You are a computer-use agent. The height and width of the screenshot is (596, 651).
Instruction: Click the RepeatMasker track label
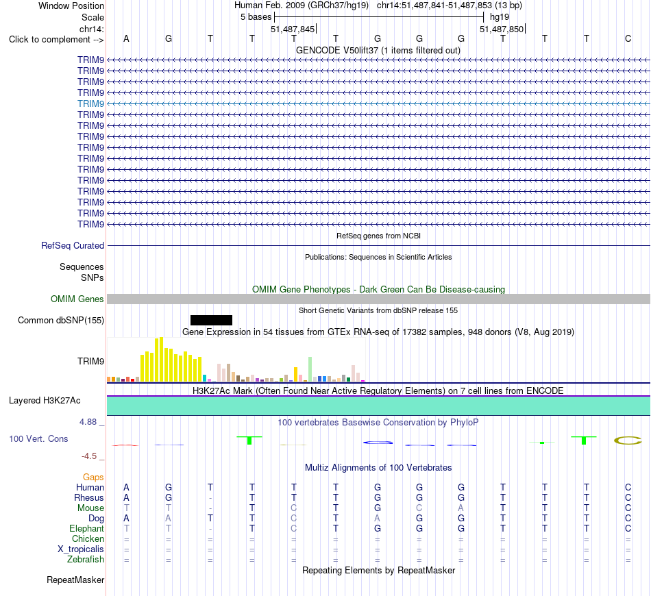[75, 580]
